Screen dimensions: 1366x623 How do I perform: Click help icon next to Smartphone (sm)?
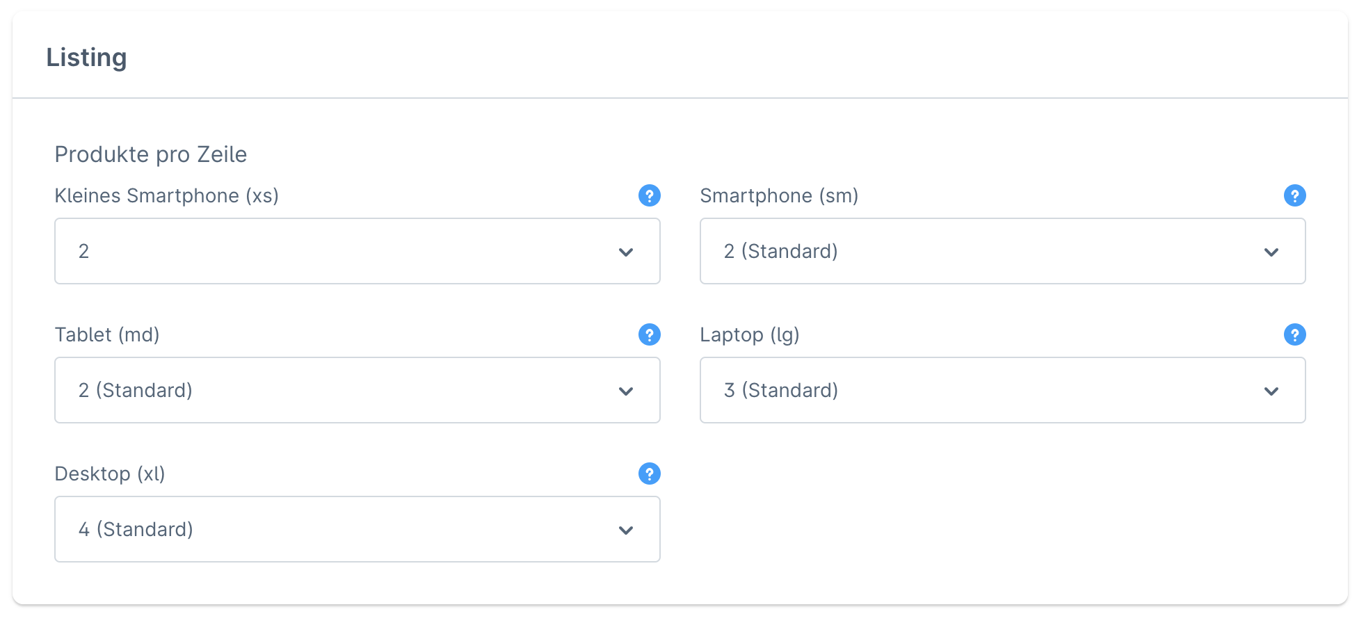(1294, 195)
